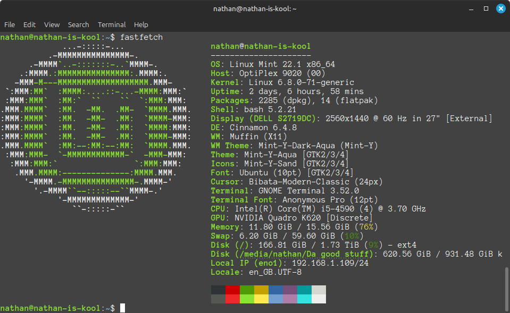Click the 'Shell: bash 5.2.21' line
Viewport: 510px width, 313px height.
click(x=254, y=109)
